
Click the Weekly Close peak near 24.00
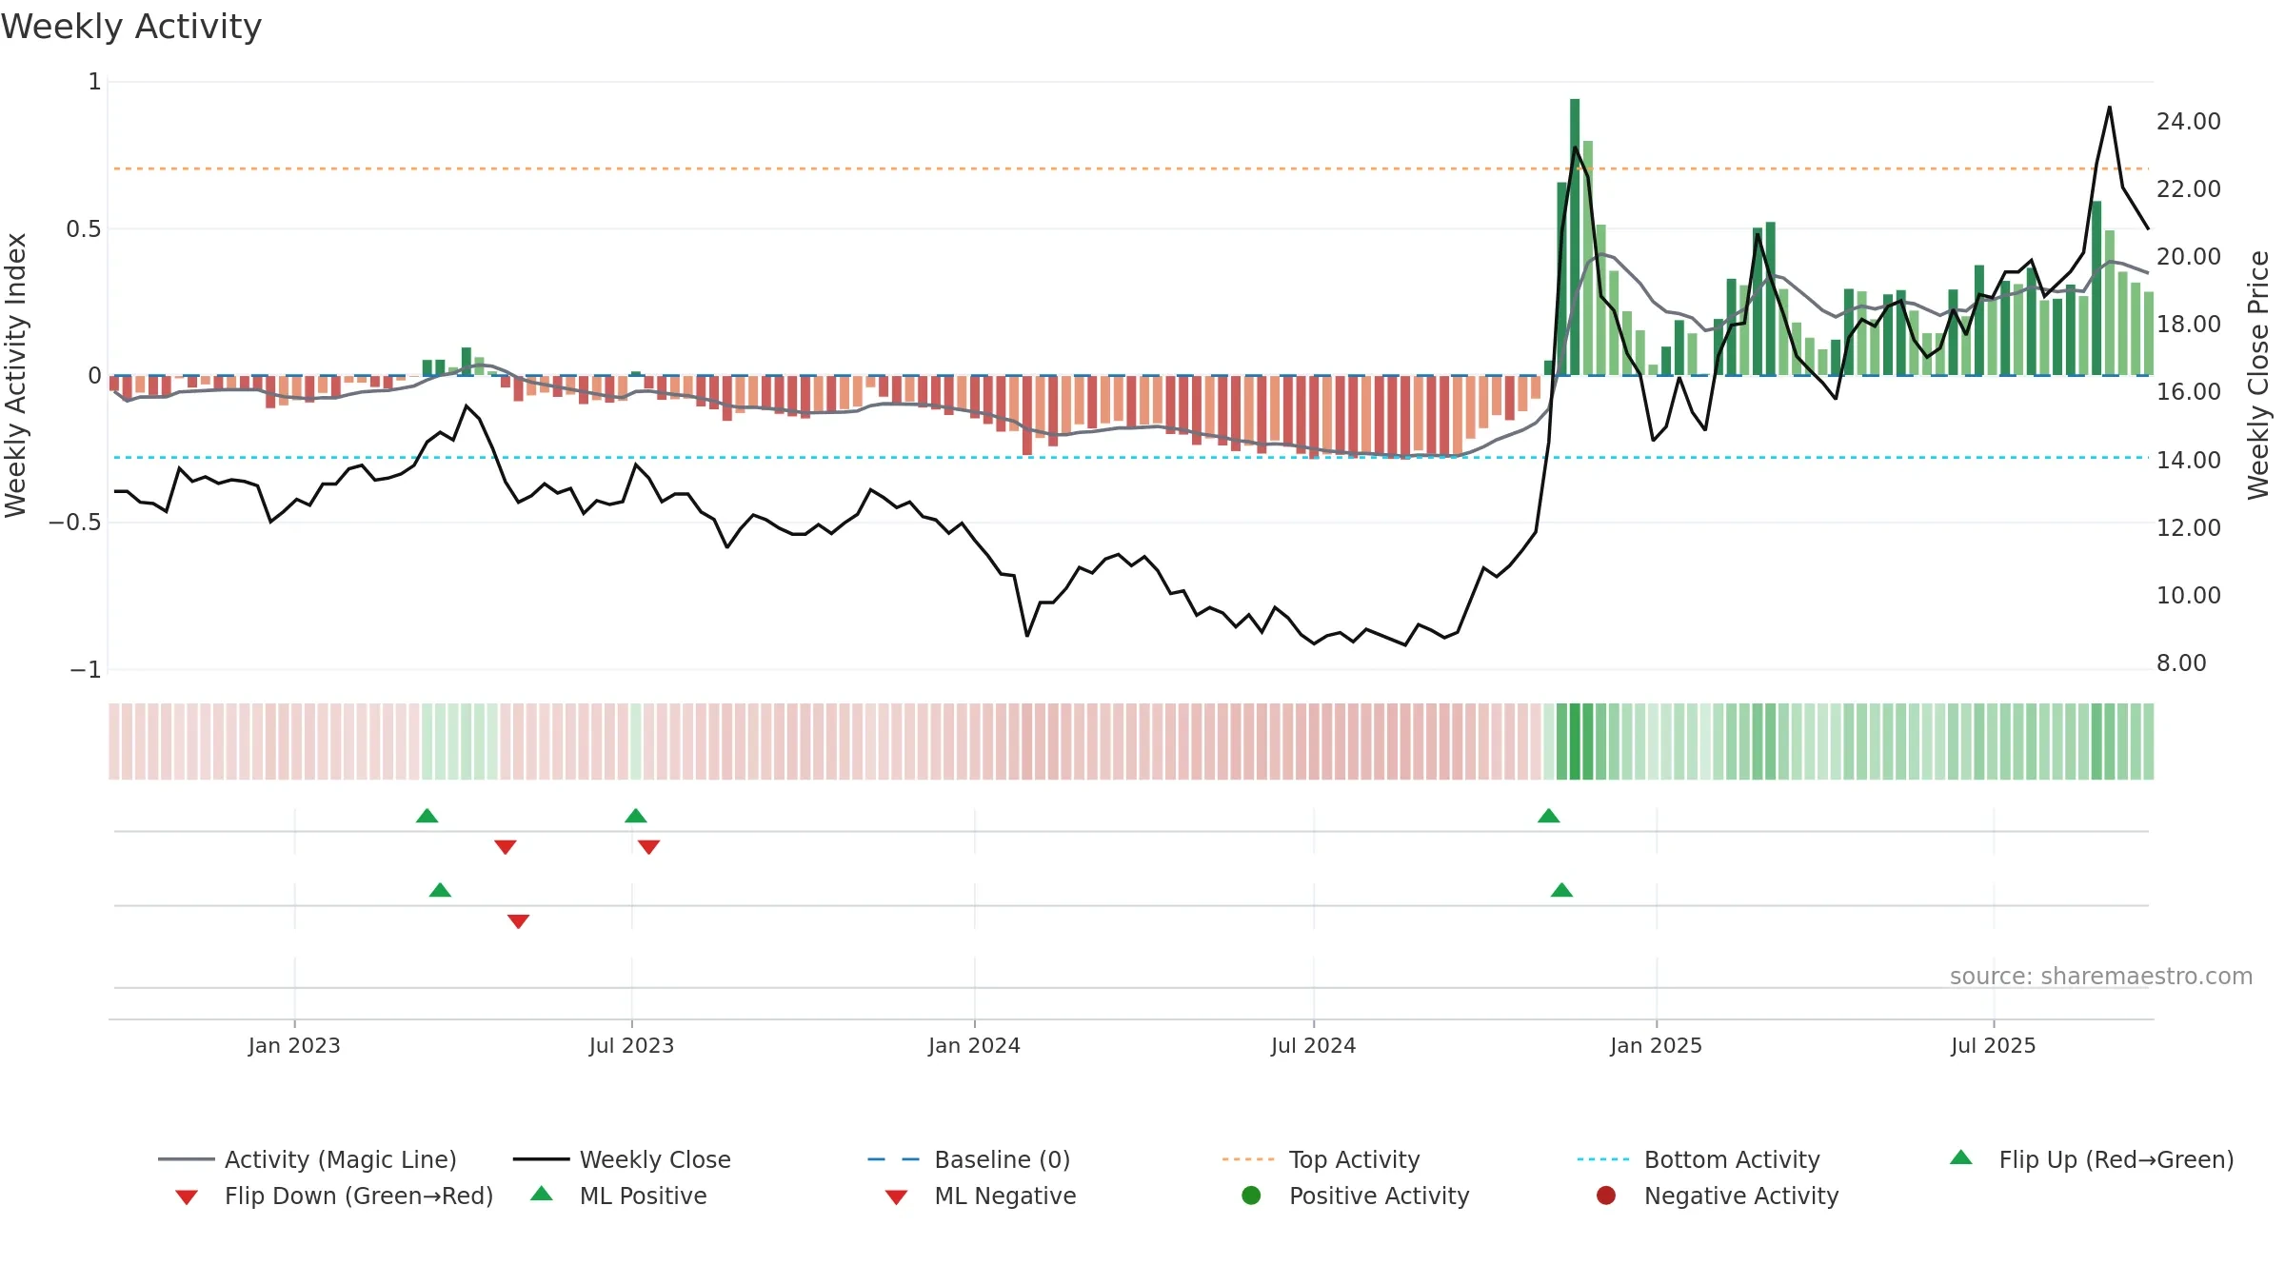(2110, 108)
